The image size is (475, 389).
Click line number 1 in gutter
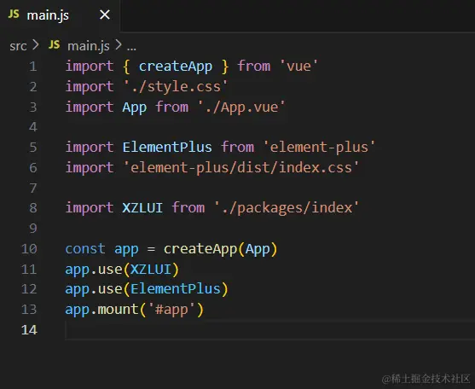[x=33, y=67]
